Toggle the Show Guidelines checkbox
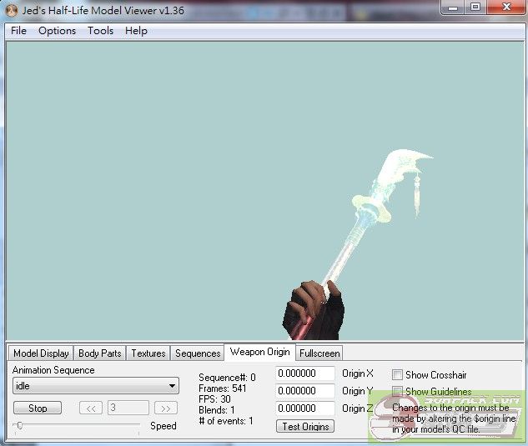This screenshot has width=528, height=446. [x=398, y=392]
